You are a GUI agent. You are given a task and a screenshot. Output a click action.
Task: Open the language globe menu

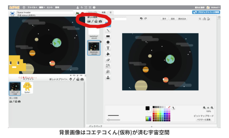(x=24, y=7)
